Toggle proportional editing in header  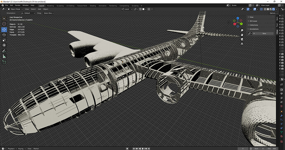tap(149, 9)
